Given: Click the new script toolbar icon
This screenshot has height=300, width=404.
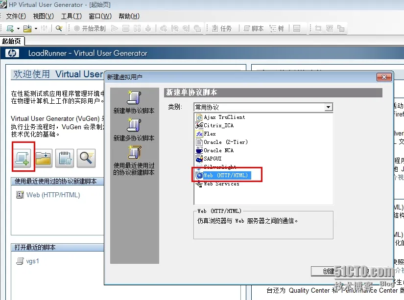Looking at the screenshot, I should click(x=10, y=28).
